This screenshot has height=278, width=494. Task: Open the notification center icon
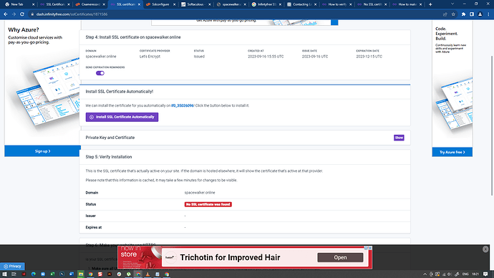485,274
